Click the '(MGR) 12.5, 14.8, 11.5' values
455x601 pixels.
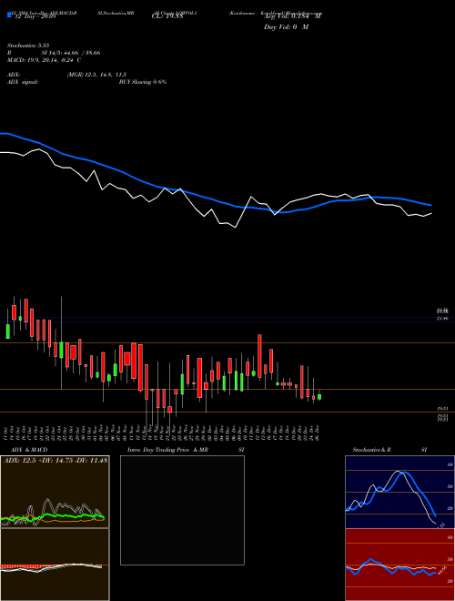pos(96,75)
